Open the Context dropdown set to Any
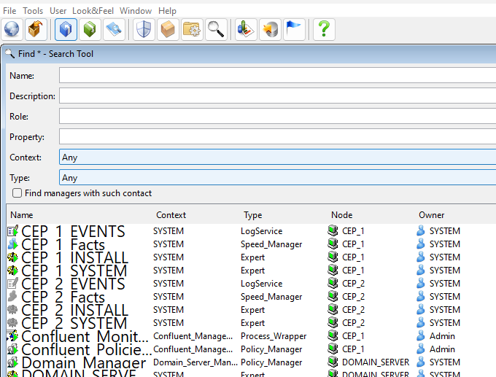 [278, 158]
